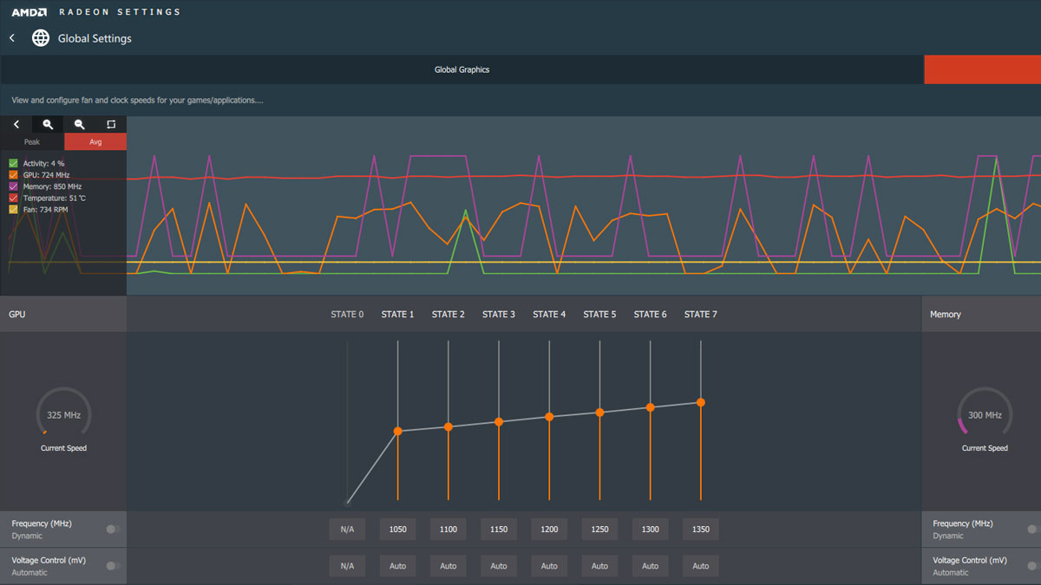Click the 1100 frequency field
The image size is (1041, 585).
(x=448, y=530)
